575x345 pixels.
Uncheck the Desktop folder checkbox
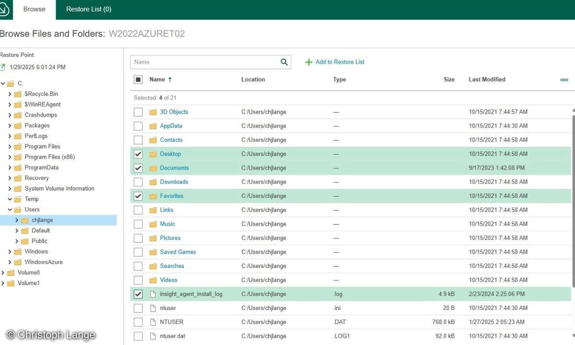138,154
